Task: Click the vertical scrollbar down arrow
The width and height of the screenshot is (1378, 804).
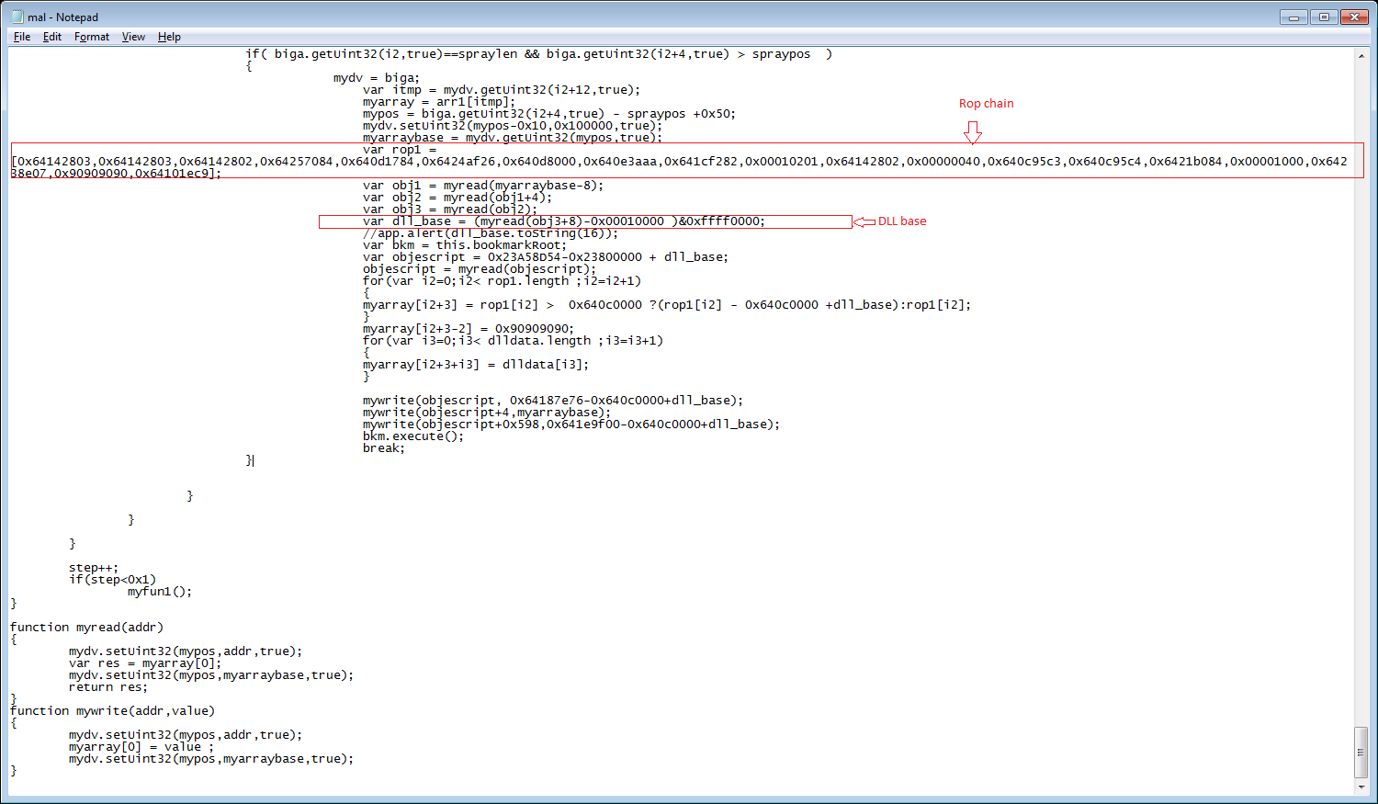Action: pos(1361,787)
